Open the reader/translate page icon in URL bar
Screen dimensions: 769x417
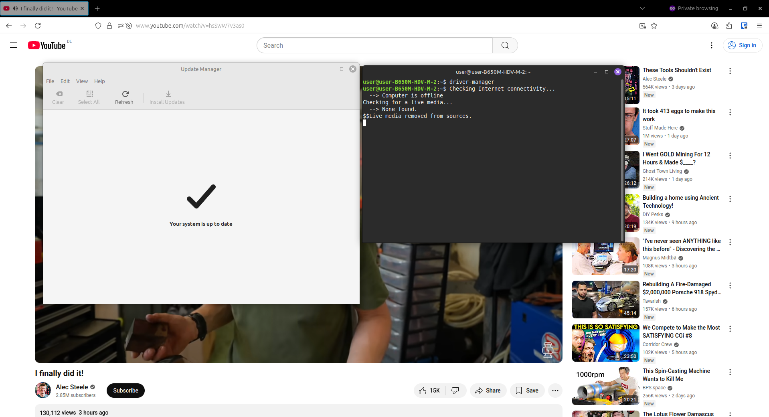(x=643, y=26)
